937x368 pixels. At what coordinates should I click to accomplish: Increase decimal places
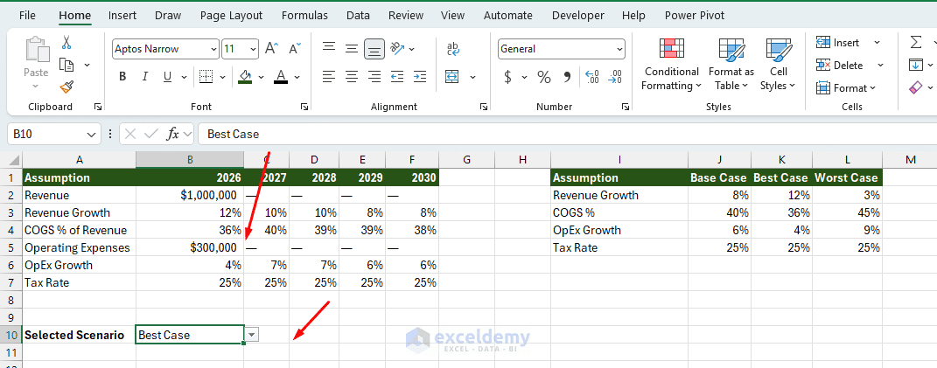591,76
